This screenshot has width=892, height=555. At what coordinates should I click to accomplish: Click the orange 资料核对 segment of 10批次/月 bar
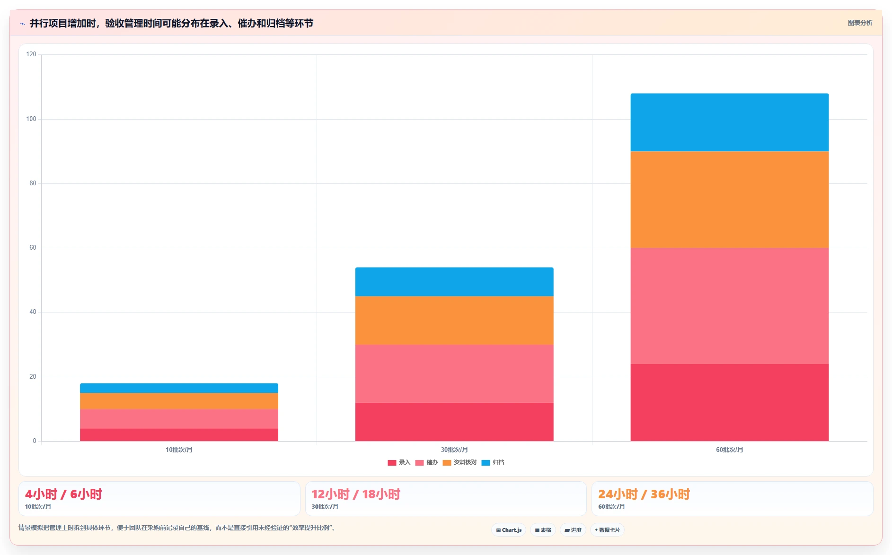click(179, 401)
